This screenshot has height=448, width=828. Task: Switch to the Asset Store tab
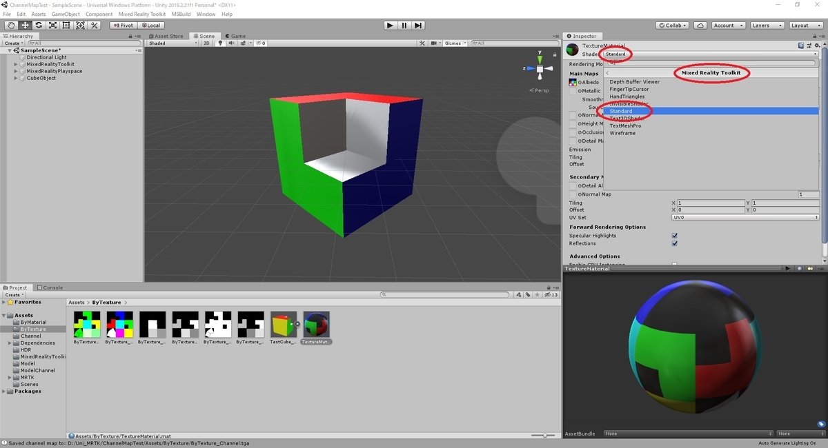[x=166, y=36]
